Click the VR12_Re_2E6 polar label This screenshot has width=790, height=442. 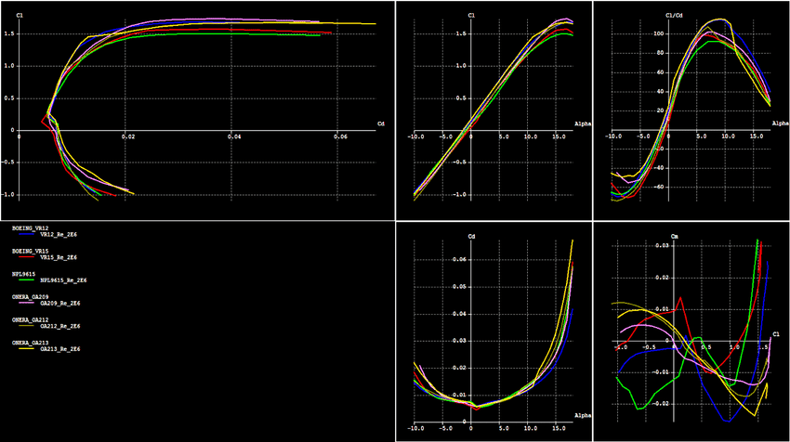[x=59, y=234]
